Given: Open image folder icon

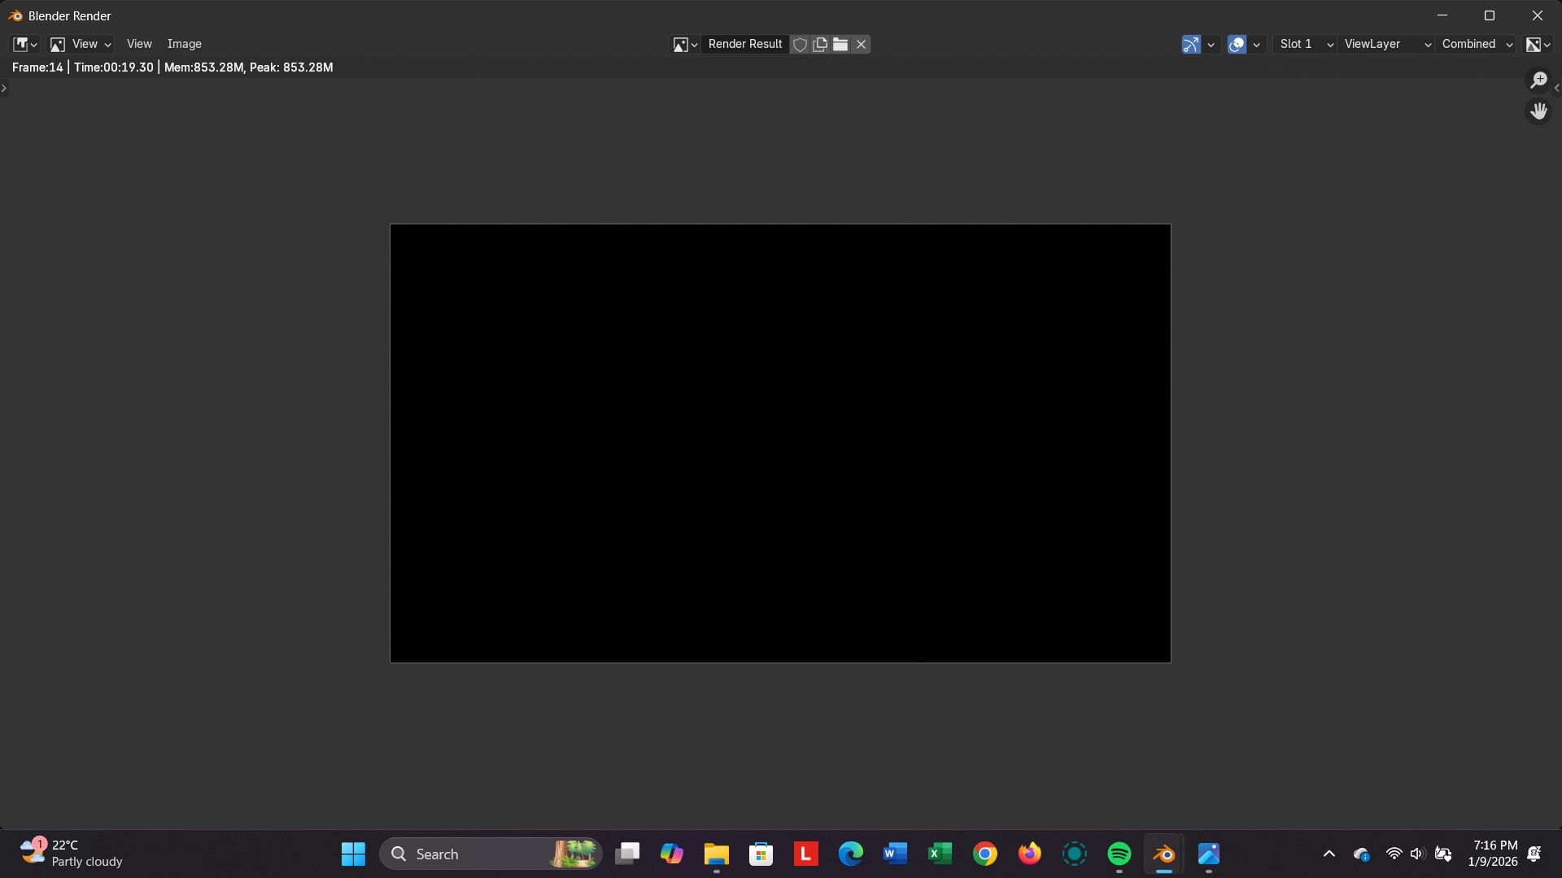Looking at the screenshot, I should 840,44.
